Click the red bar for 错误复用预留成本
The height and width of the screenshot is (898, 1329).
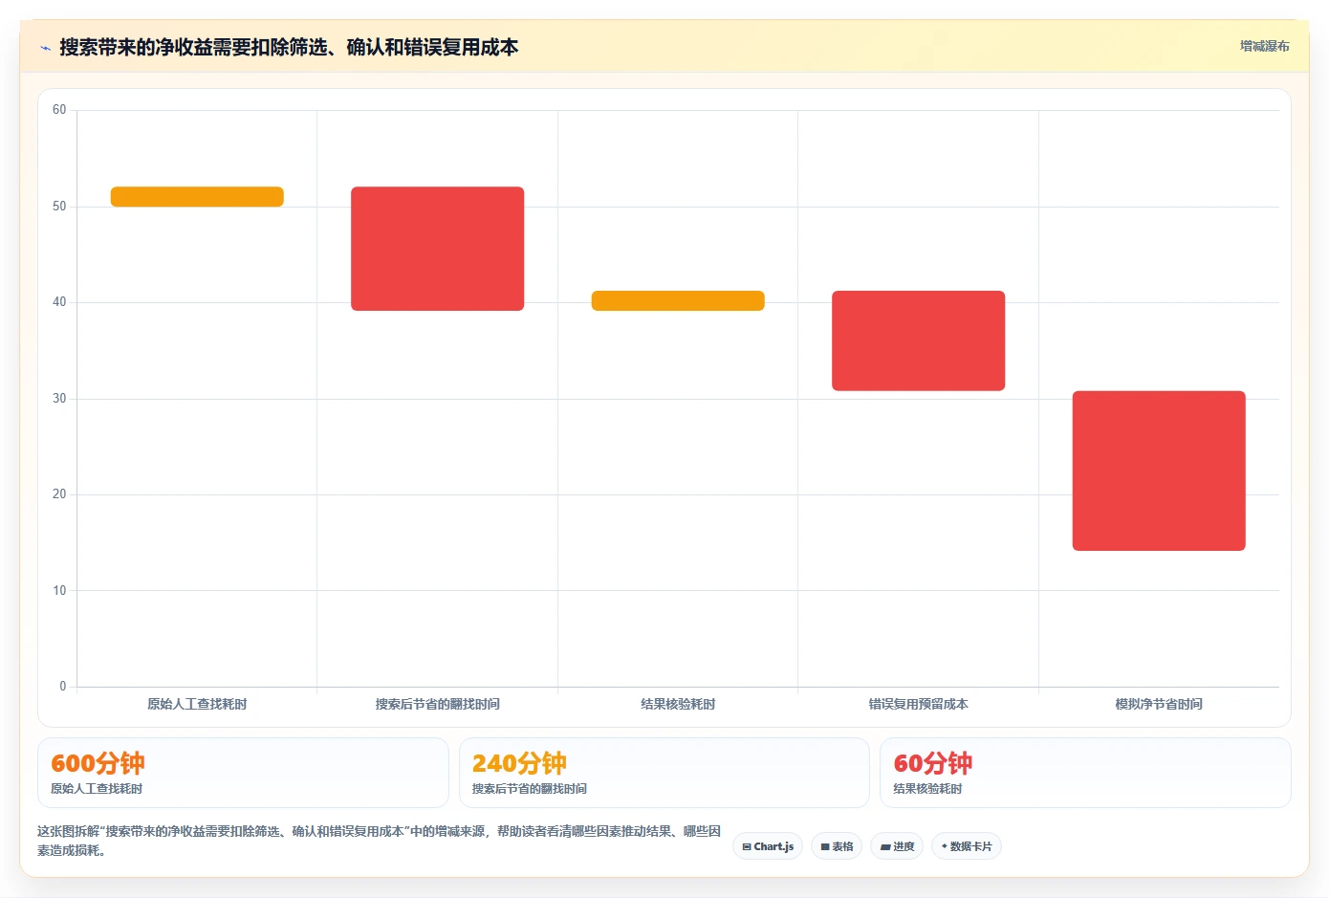coord(918,340)
